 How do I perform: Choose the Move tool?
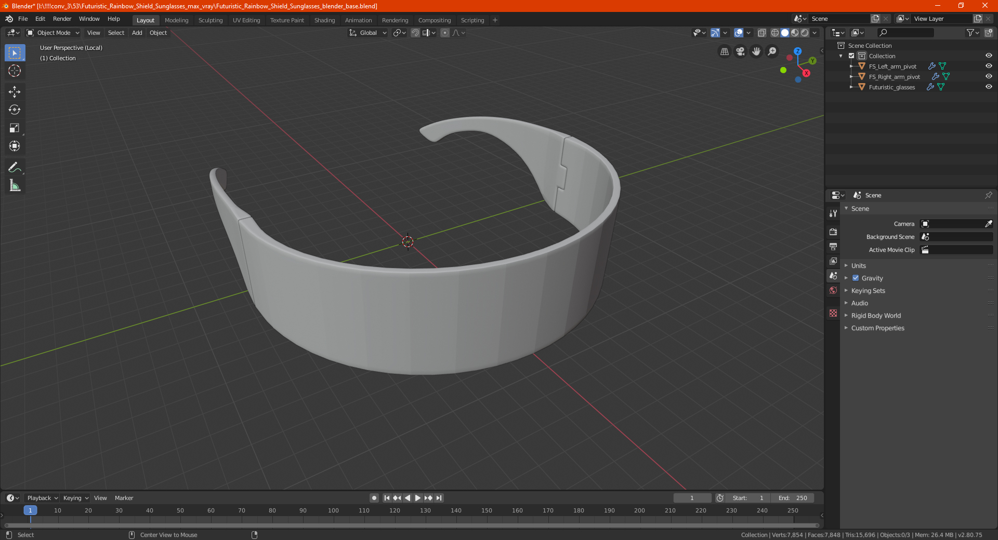pyautogui.click(x=15, y=92)
